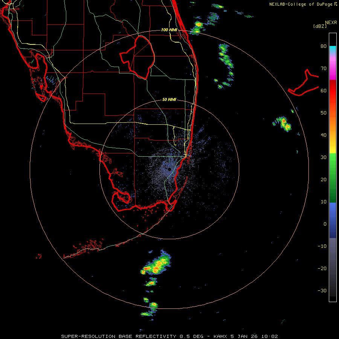Click the red segment of the color bar
The width and height of the screenshot is (339, 339).
coord(333,93)
